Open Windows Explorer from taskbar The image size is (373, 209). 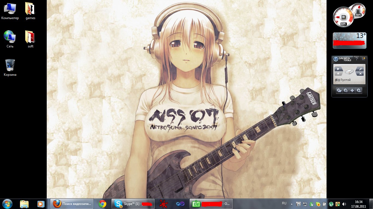click(24, 204)
